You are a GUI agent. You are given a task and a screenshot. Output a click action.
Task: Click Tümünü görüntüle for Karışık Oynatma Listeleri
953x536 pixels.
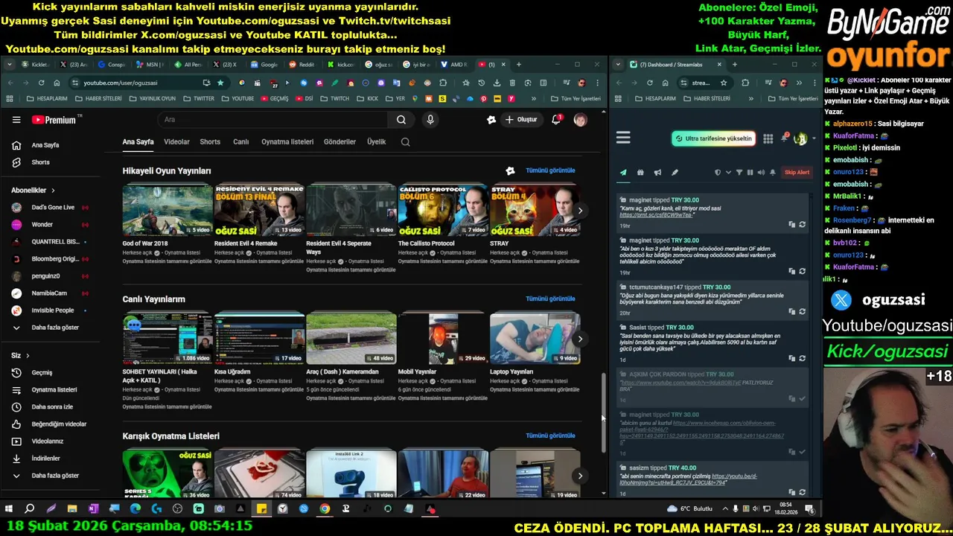[x=550, y=435]
